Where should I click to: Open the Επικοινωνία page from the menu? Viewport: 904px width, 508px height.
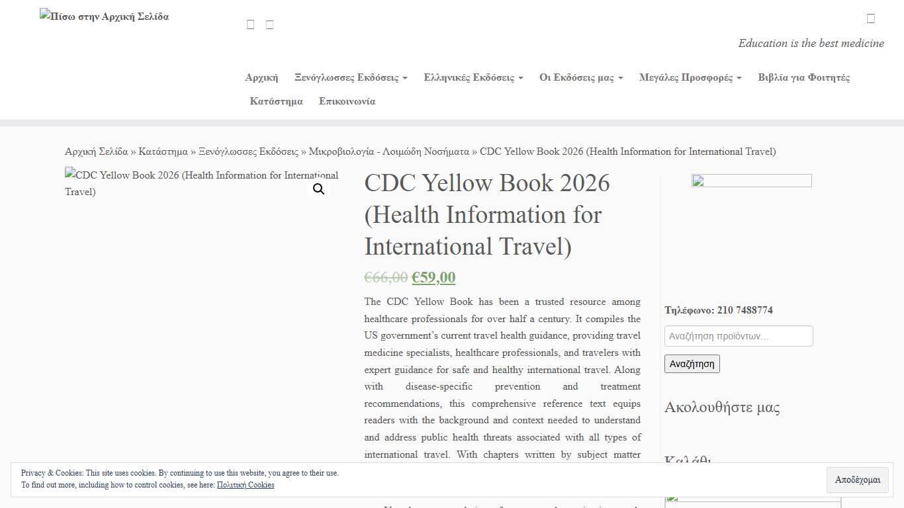346,101
